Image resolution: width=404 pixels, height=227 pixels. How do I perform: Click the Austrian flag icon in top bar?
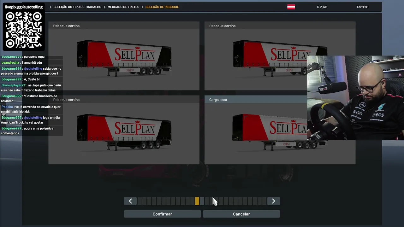(x=291, y=7)
